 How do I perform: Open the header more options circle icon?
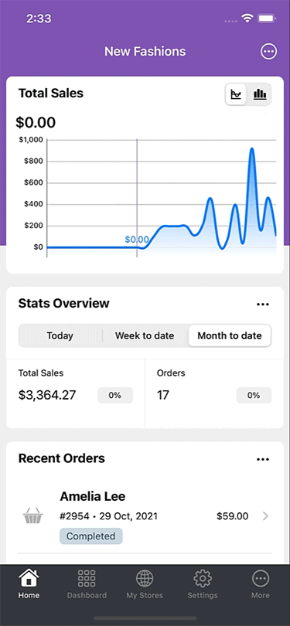tap(268, 52)
